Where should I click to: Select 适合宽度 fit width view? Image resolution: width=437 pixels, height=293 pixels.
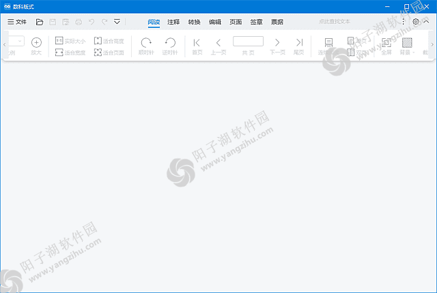(70, 52)
